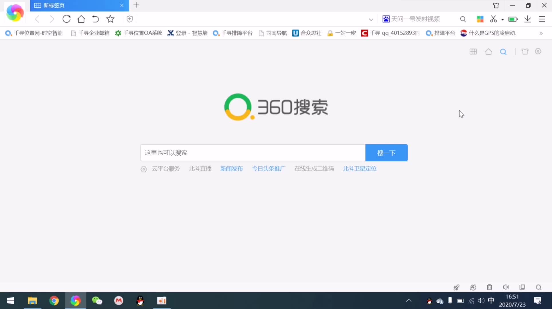The image size is (552, 309).
Task: Click the 天问一号发射视频 search suggestion box
Action: [415, 19]
